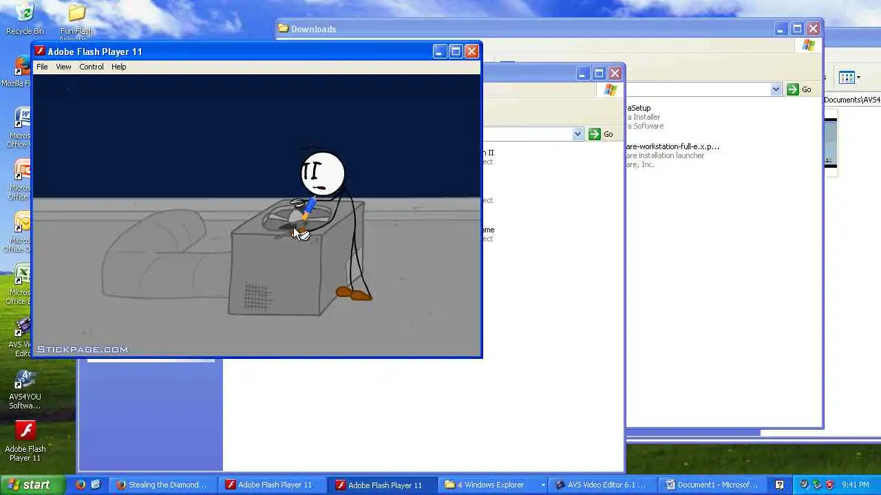Click the red shield security icon in the tray
Screen dimensions: 881x495
(x=829, y=485)
